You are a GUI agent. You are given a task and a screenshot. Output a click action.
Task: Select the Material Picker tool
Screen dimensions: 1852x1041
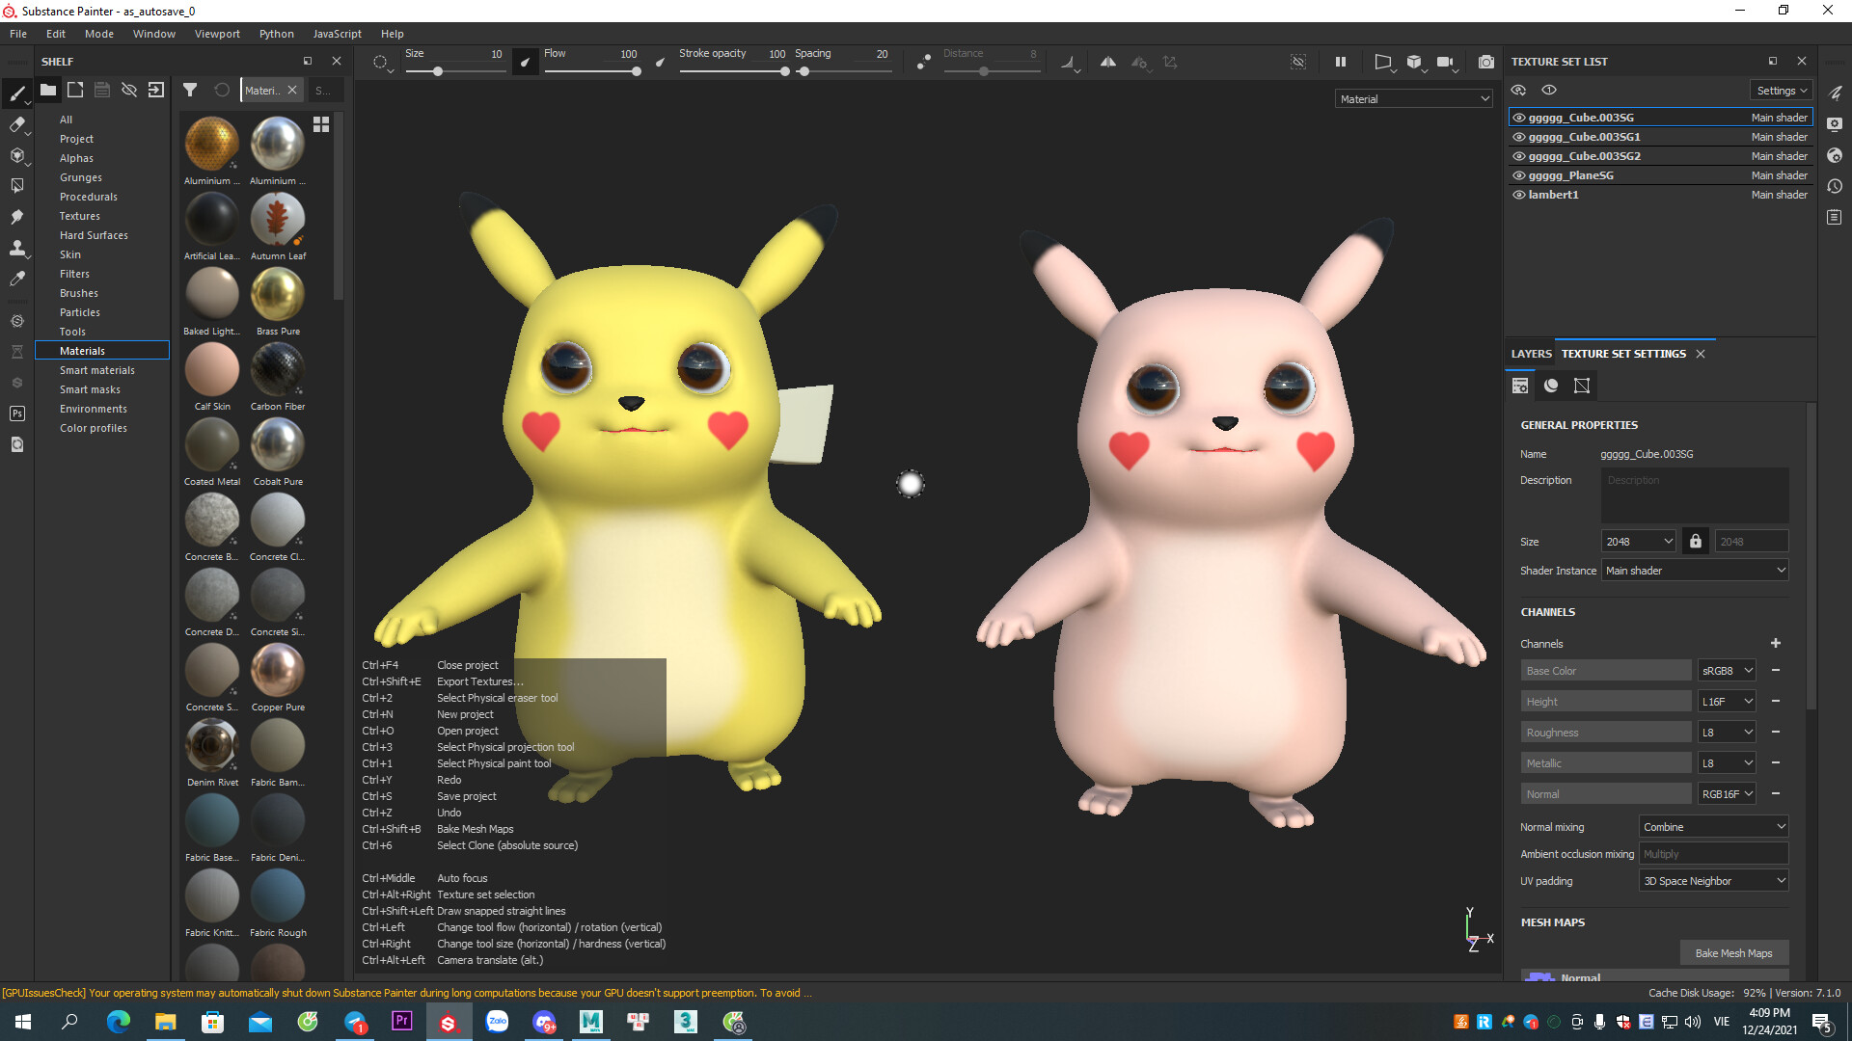click(16, 279)
